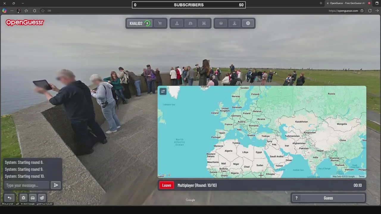Screen dimensions: 381x214
Task: Open the crossed swords duel icon
Action: click(x=204, y=23)
